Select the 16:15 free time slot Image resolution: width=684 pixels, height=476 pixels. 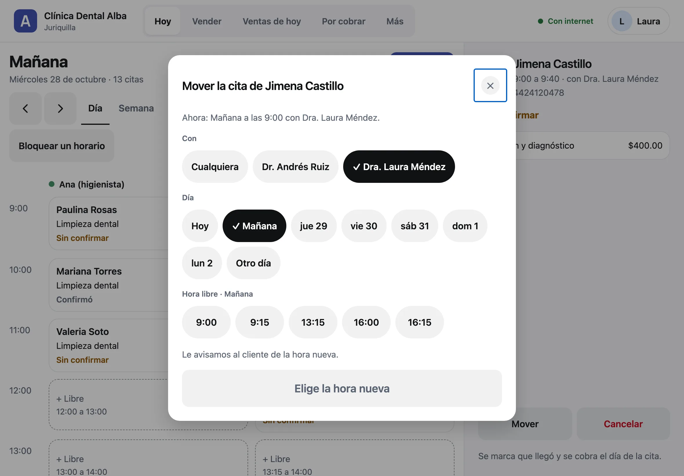click(x=419, y=322)
